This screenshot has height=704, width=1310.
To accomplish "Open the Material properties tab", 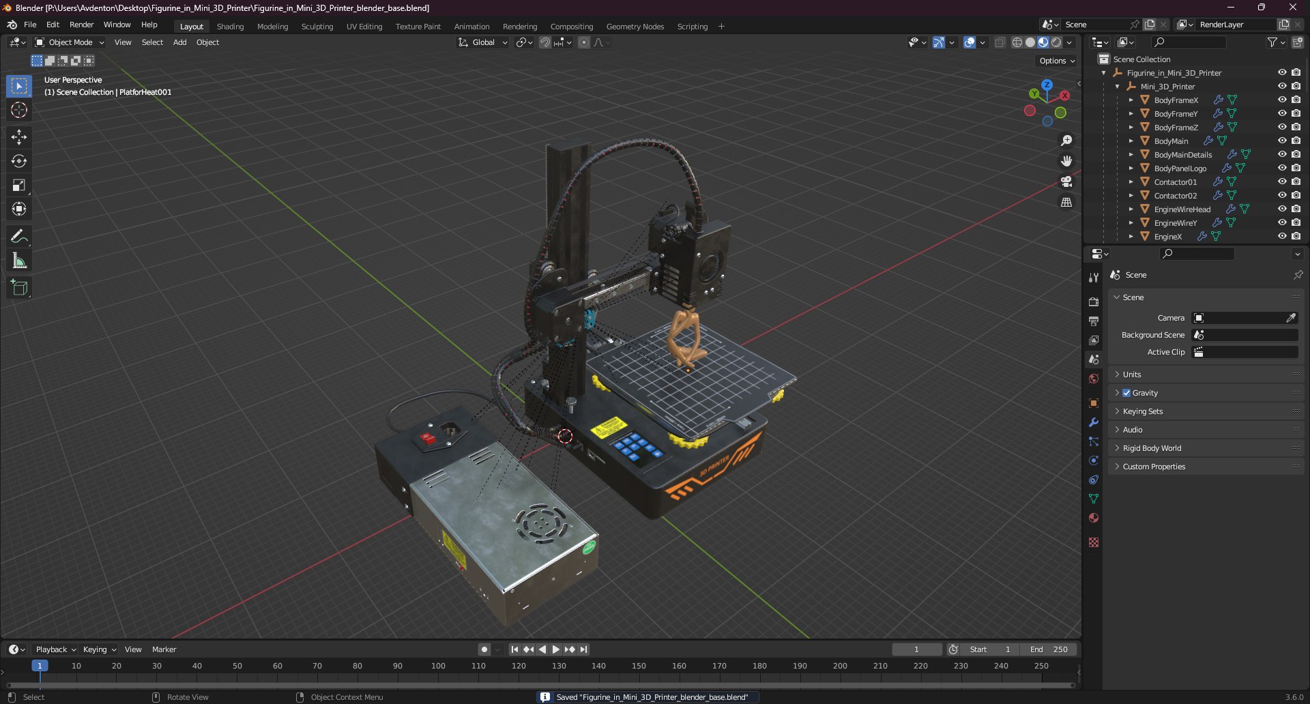I will tap(1094, 518).
